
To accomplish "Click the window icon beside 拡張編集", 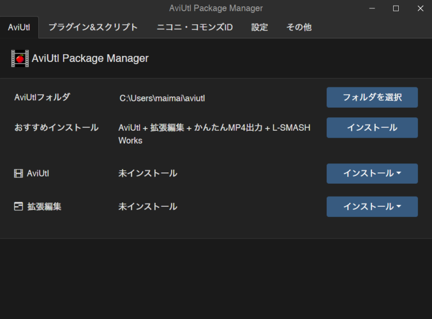I will tap(19, 207).
